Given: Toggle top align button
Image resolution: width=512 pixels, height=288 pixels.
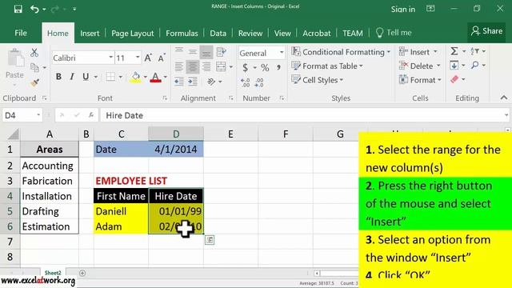Looking at the screenshot, I should click(x=178, y=52).
